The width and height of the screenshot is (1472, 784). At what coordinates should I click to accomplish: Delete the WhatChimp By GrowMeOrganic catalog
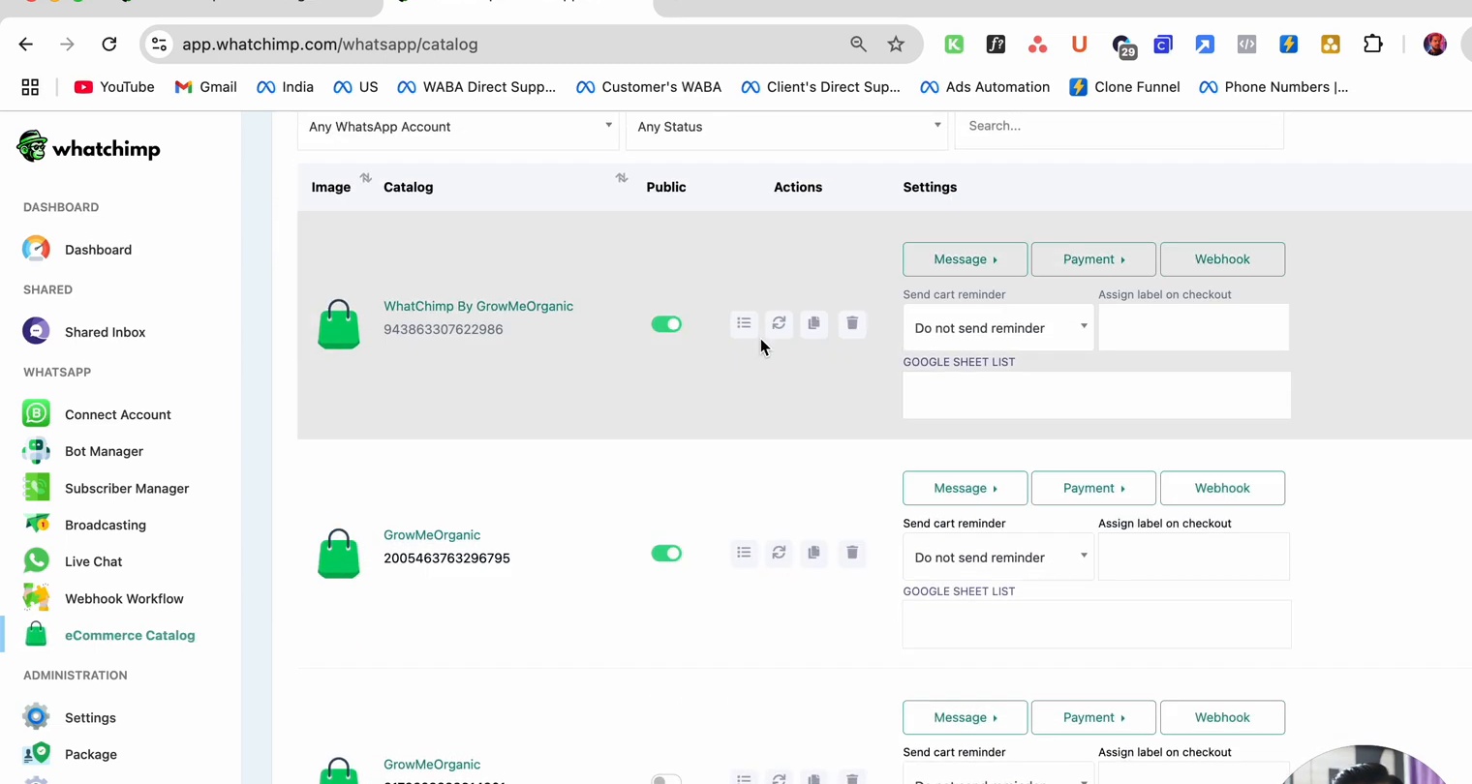pyautogui.click(x=852, y=323)
